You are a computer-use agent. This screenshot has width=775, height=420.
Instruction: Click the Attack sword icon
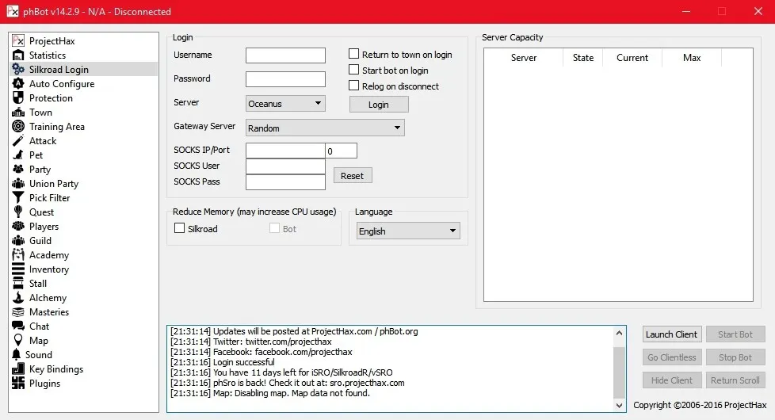coord(18,141)
